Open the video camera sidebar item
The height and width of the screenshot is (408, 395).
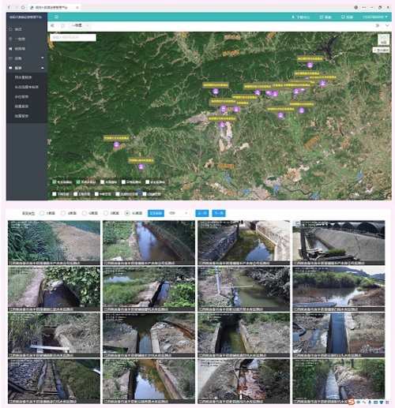click(27, 49)
